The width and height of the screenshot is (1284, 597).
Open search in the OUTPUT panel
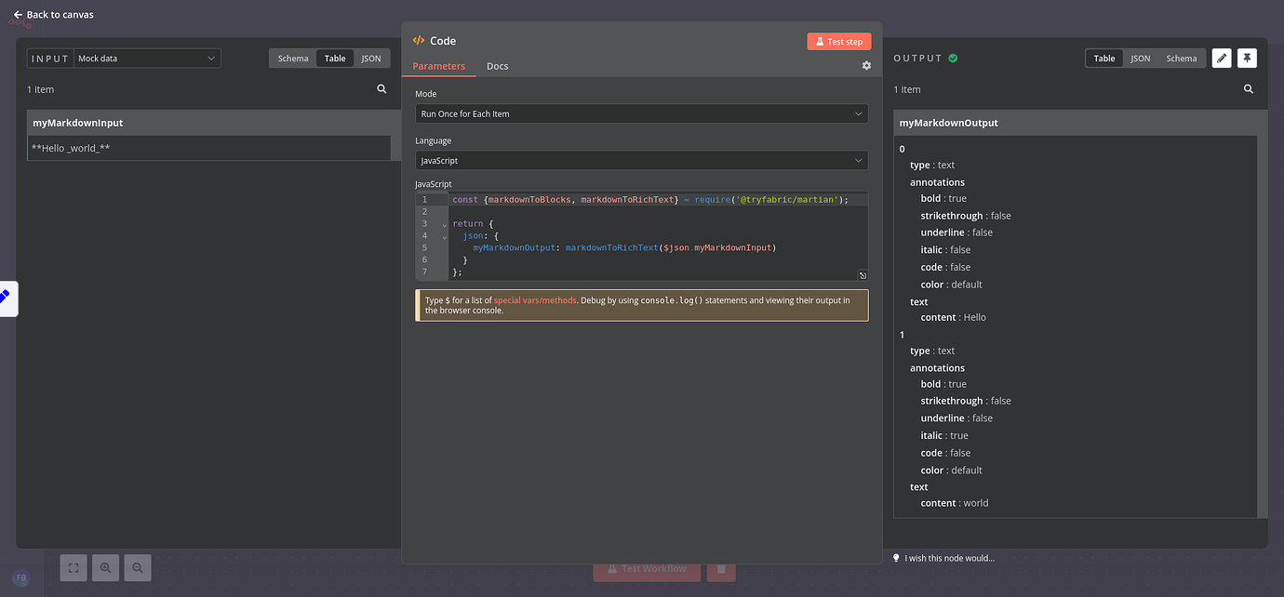(x=1249, y=88)
